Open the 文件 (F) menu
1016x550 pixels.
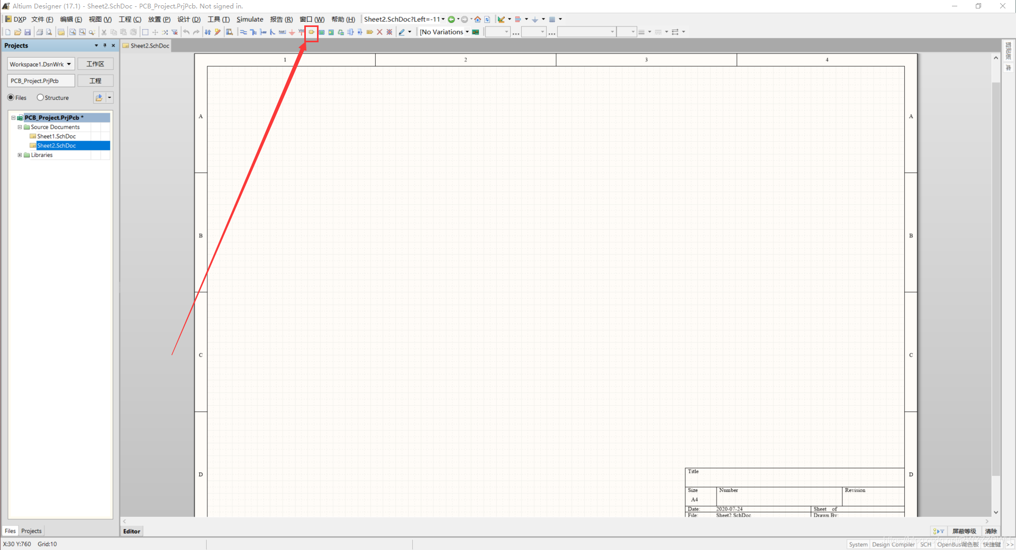pos(42,20)
